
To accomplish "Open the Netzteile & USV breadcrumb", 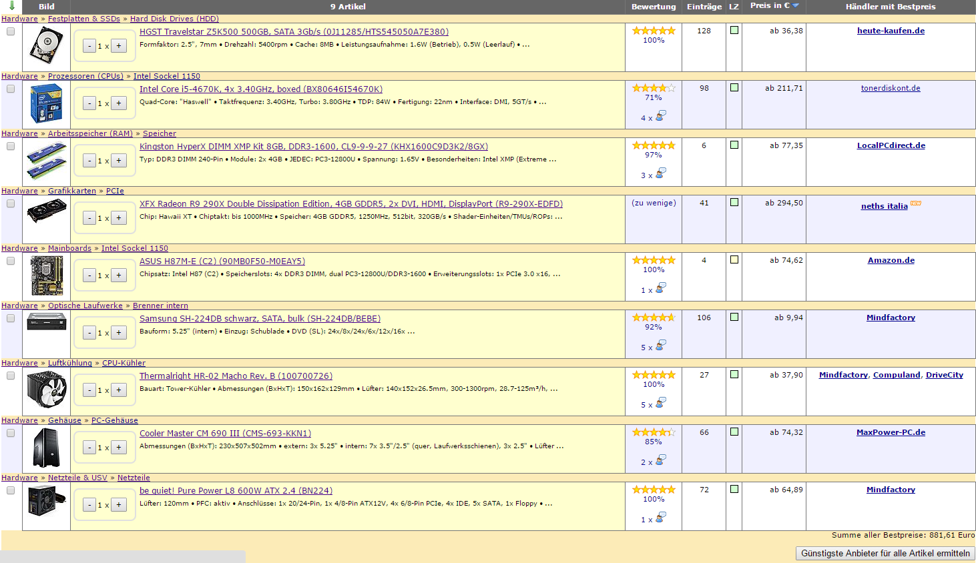I will 77,478.
